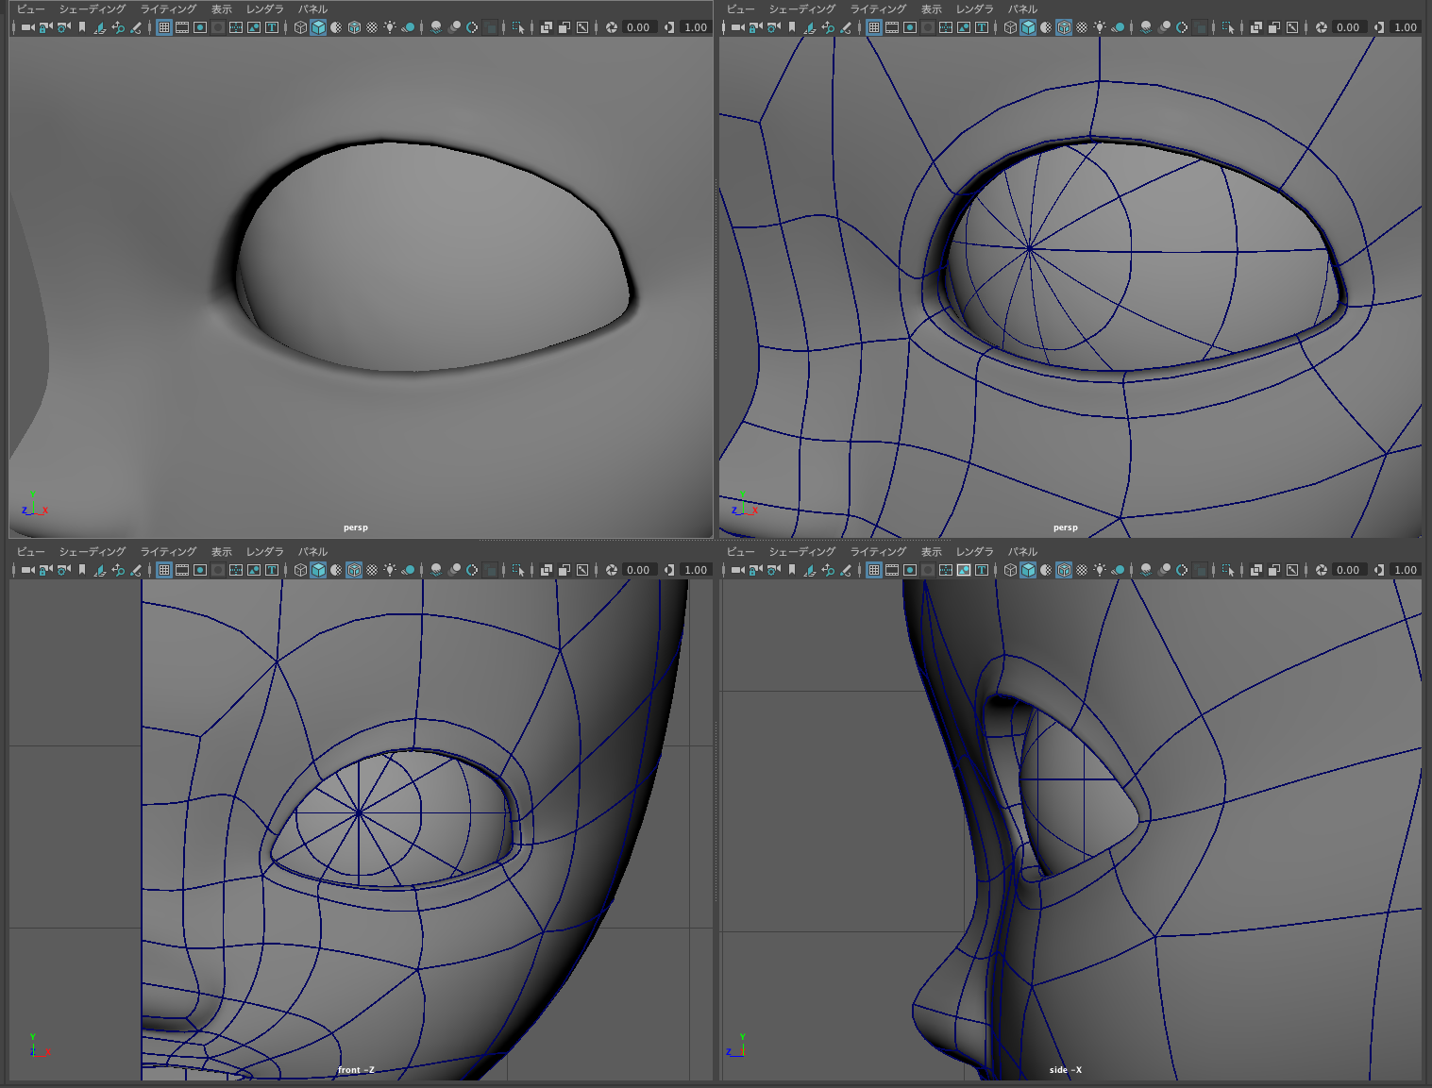
Task: Open ビュー menu in top-left persp panel
Action: click(30, 9)
